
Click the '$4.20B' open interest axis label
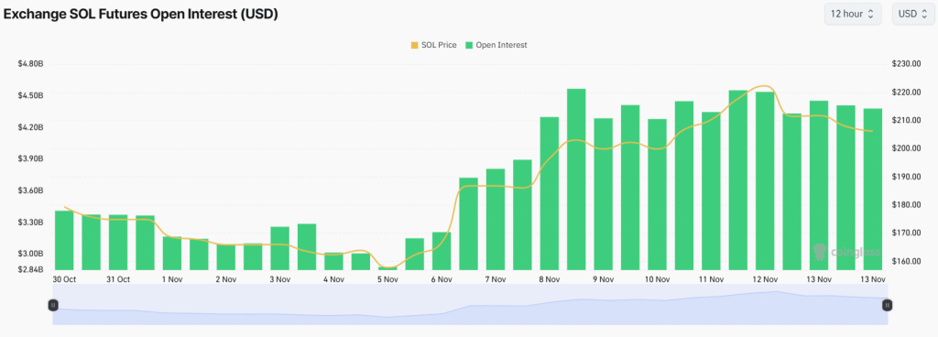point(30,127)
